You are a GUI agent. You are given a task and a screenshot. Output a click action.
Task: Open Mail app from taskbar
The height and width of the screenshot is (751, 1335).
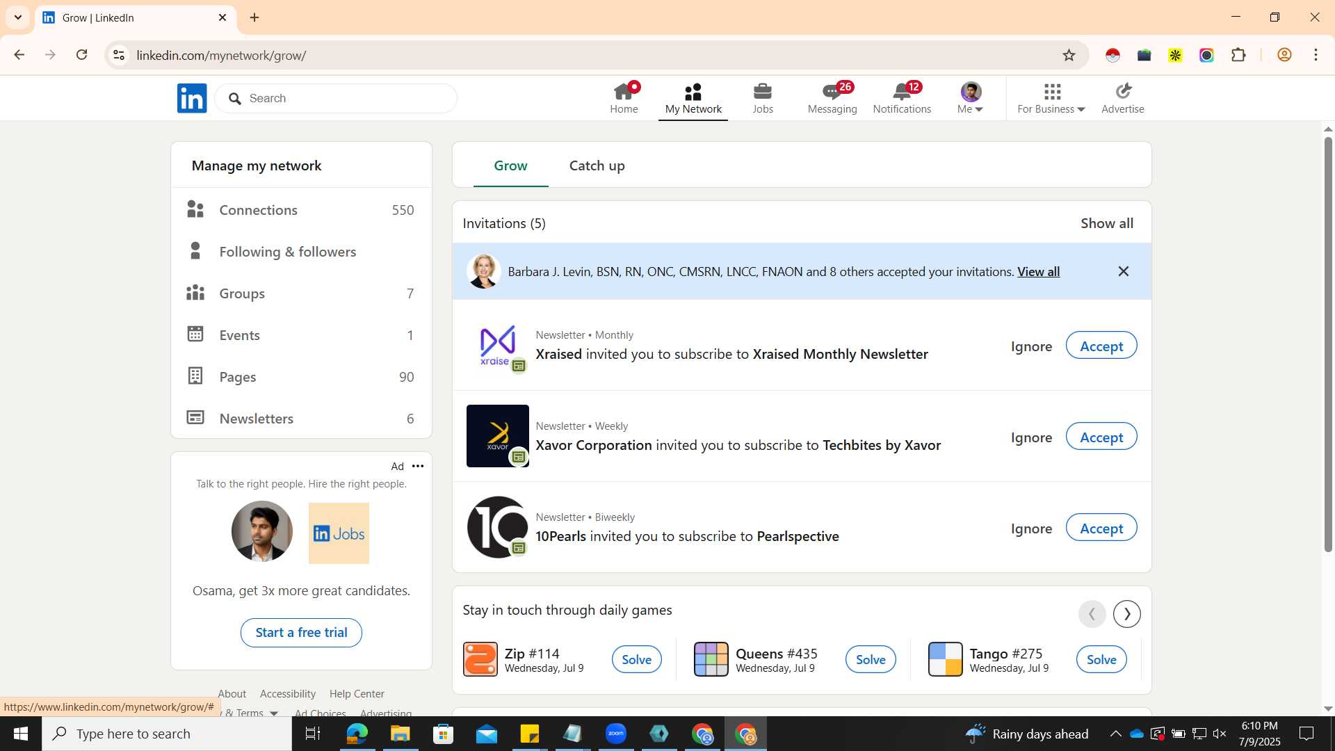click(487, 734)
